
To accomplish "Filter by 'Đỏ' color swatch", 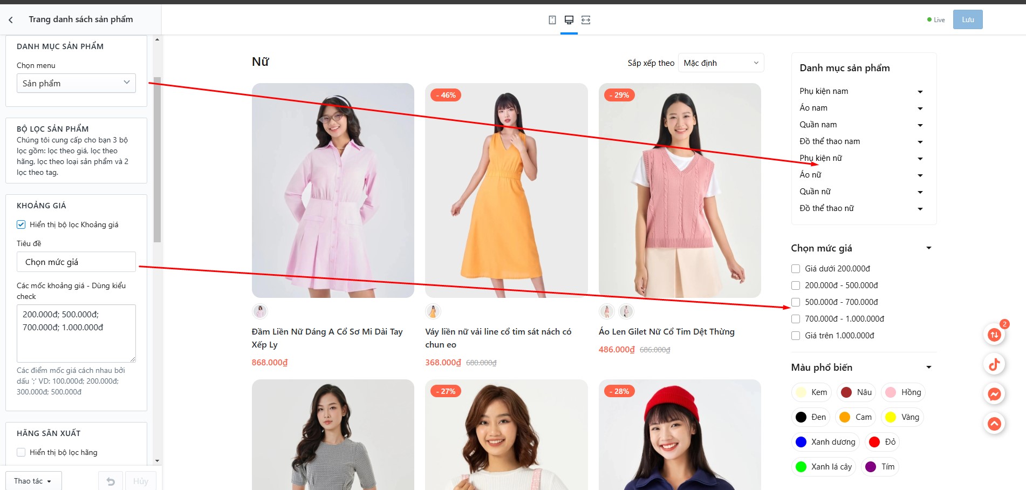I will [x=883, y=442].
